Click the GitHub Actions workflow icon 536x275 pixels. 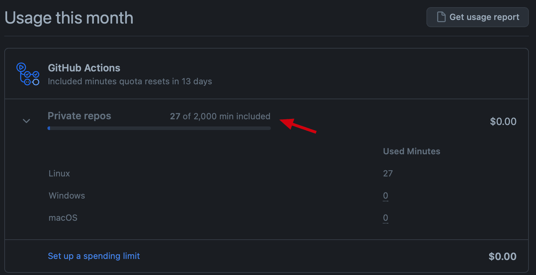point(28,74)
